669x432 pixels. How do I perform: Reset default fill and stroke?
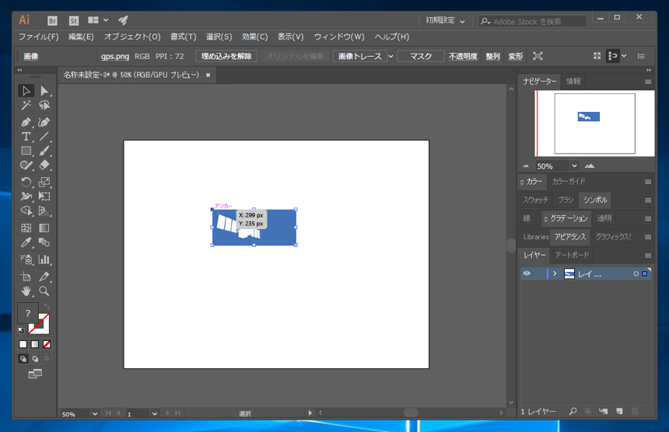[21, 330]
